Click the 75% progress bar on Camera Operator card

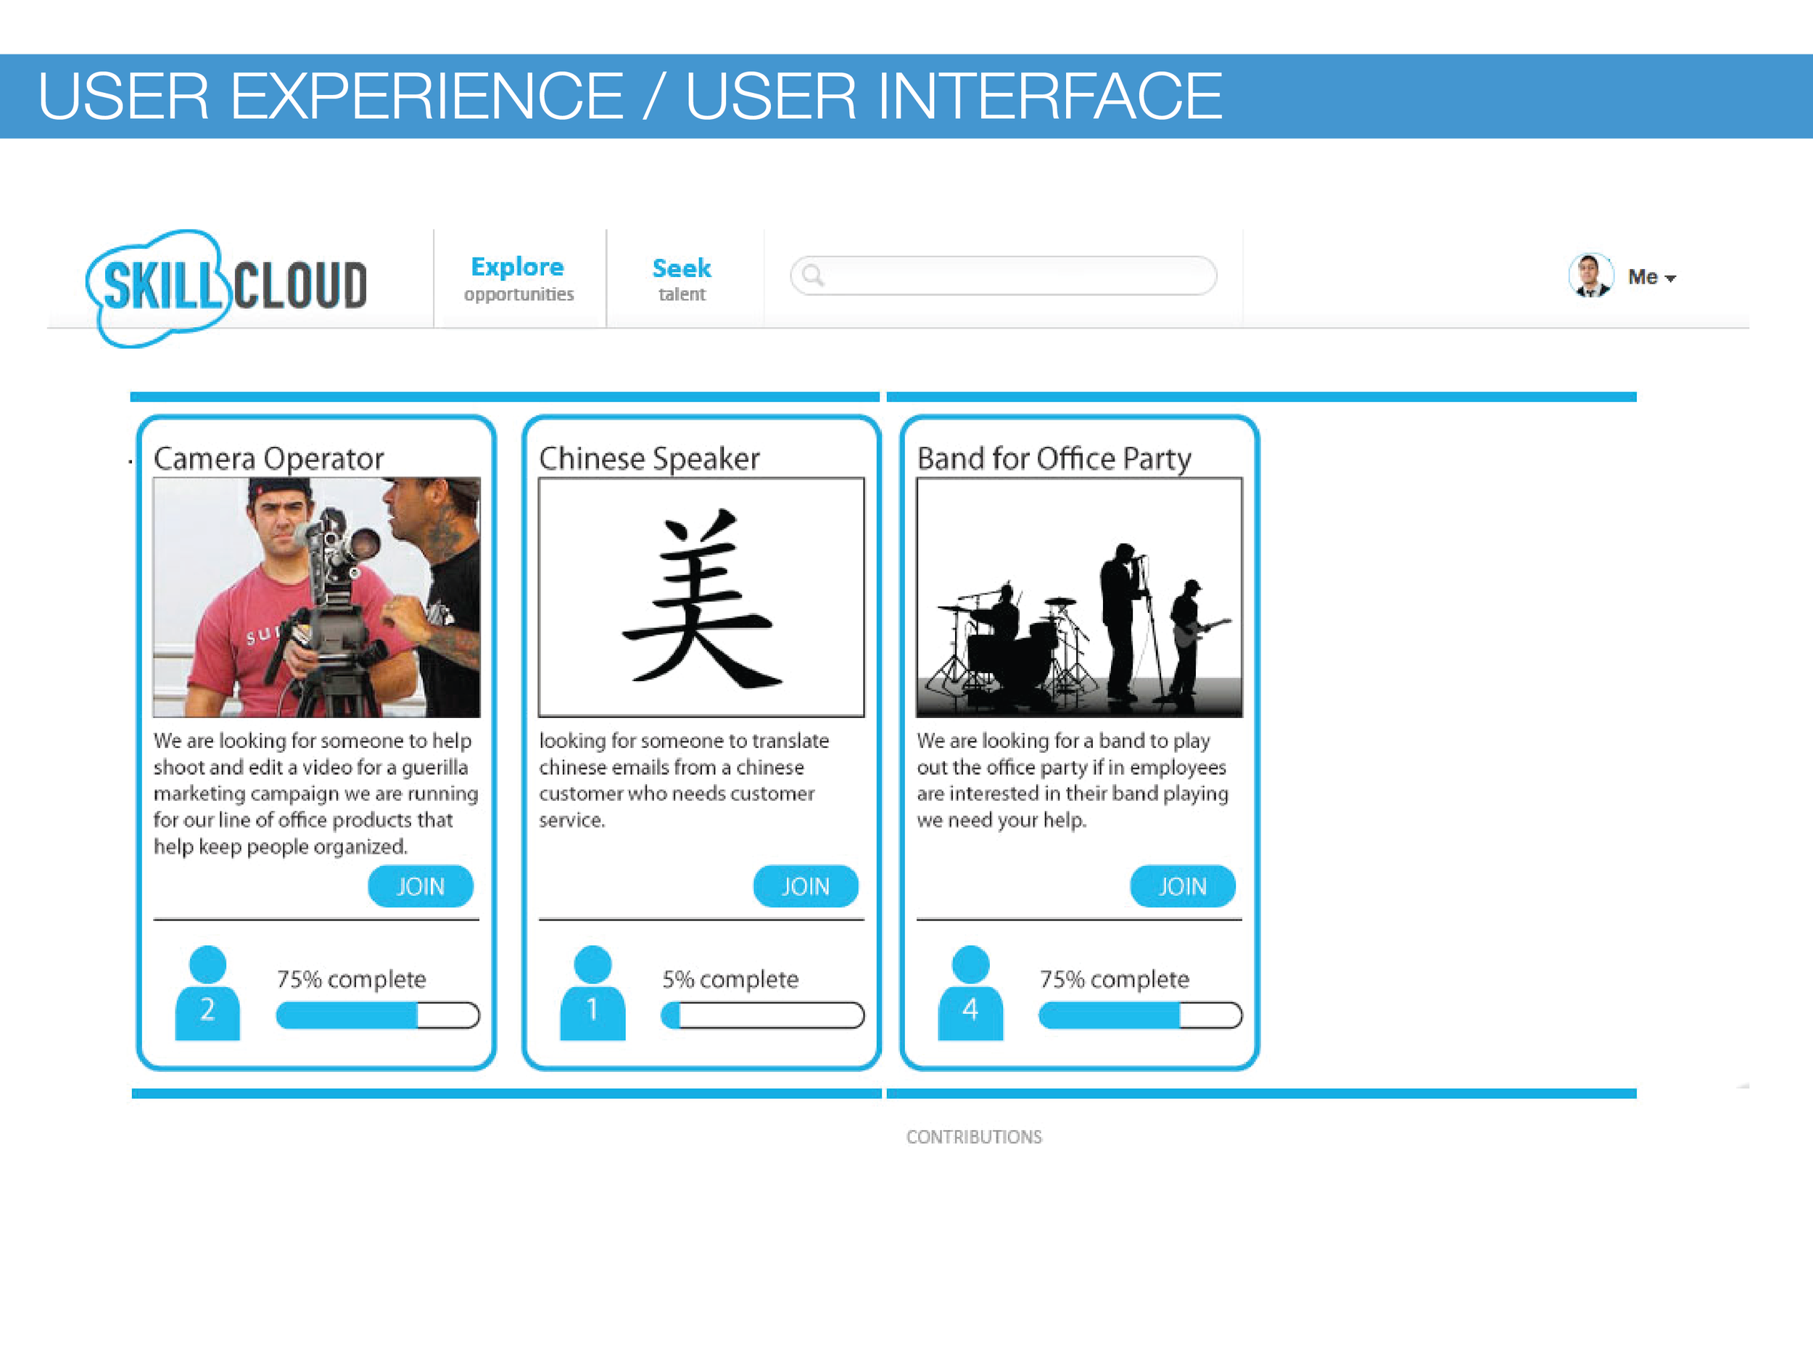(379, 1014)
